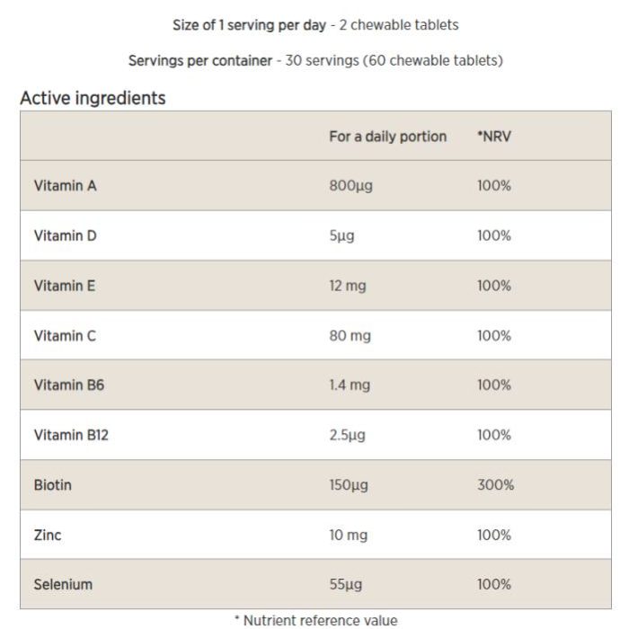Screen dimensions: 629x629
Task: Click the 2.5µg Vitamin B12 amount
Action: click(348, 435)
